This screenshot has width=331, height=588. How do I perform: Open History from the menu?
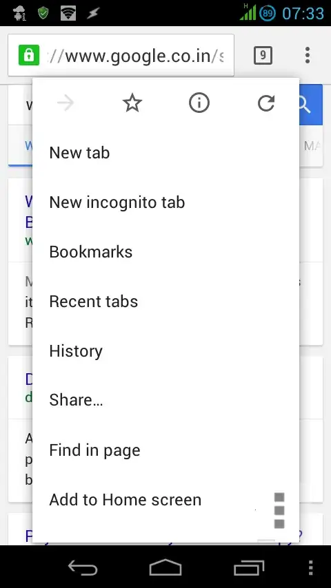pos(165,351)
